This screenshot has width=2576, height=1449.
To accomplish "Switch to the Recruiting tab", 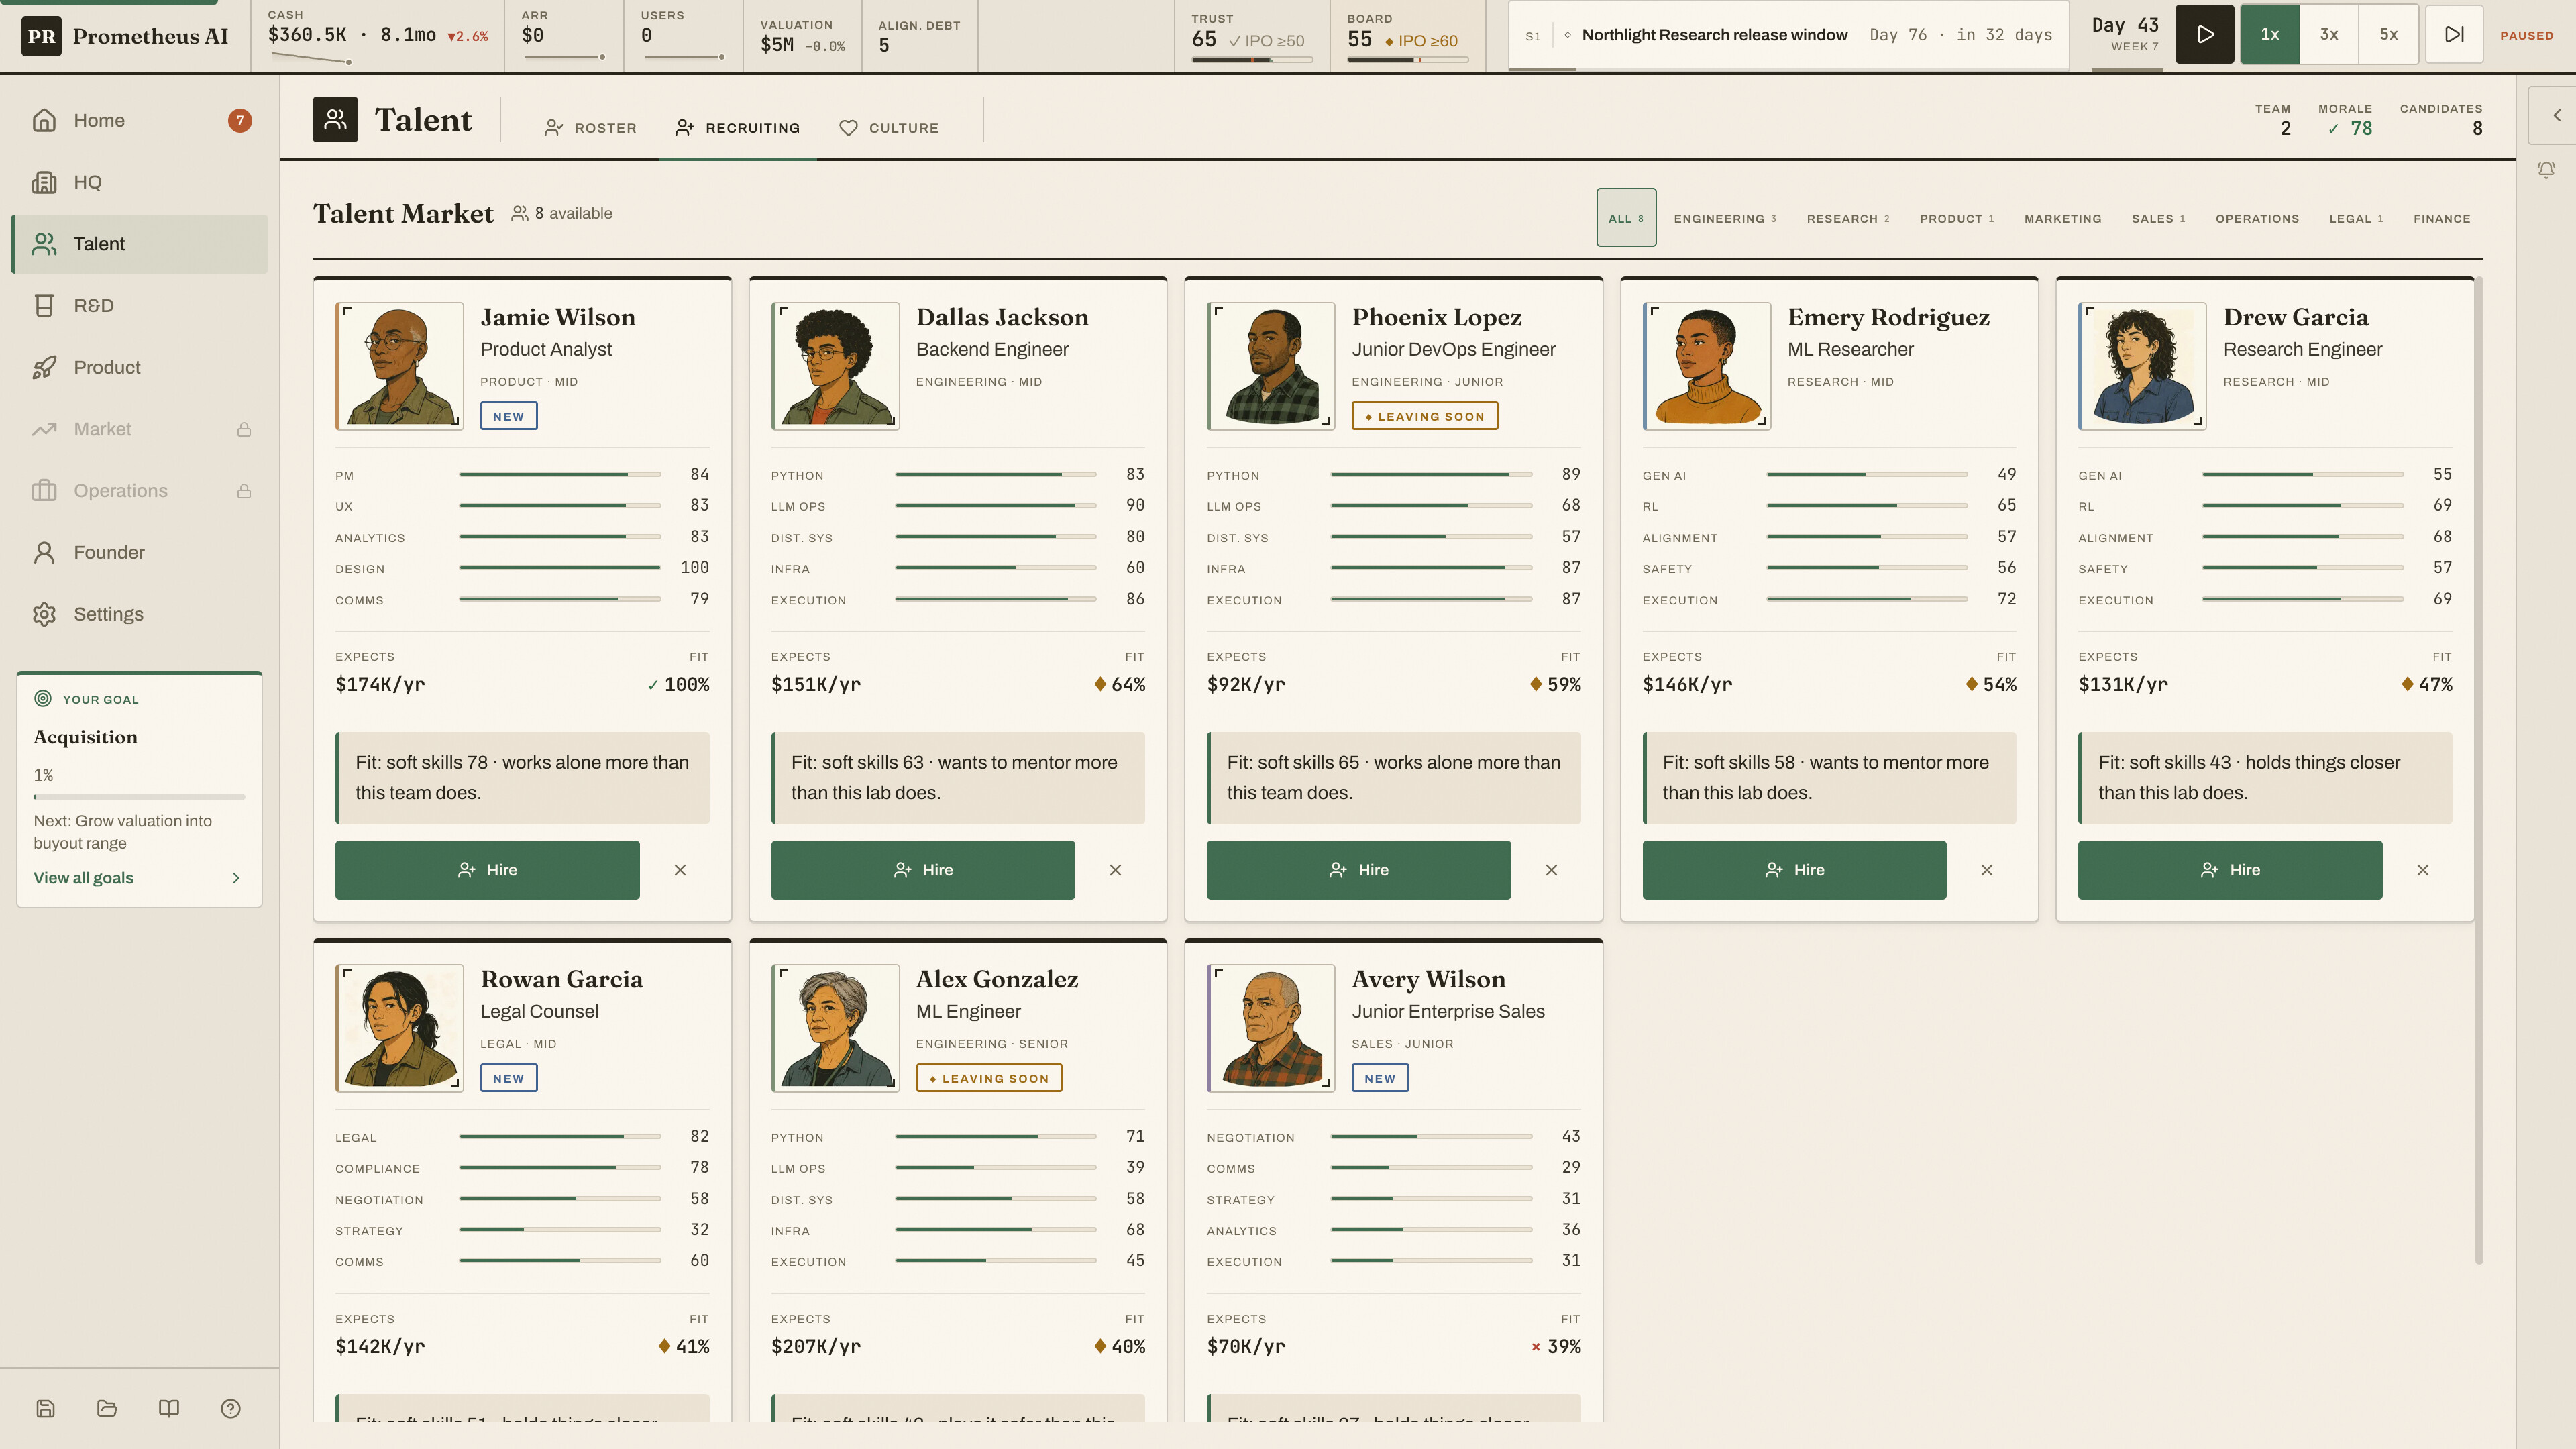I will point(738,128).
